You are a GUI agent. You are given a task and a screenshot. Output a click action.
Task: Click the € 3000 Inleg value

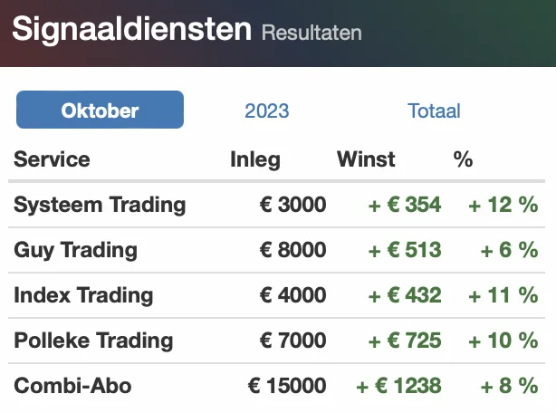(x=292, y=205)
